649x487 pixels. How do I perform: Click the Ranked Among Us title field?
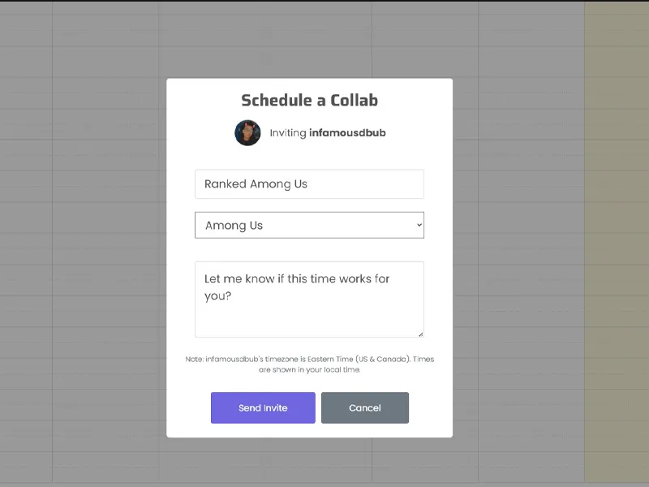[309, 184]
